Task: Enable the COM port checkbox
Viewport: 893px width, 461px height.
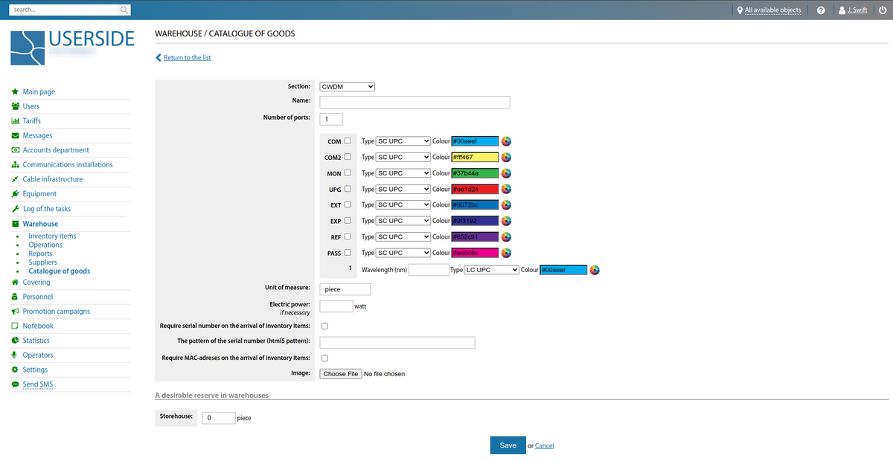Action: [x=348, y=141]
